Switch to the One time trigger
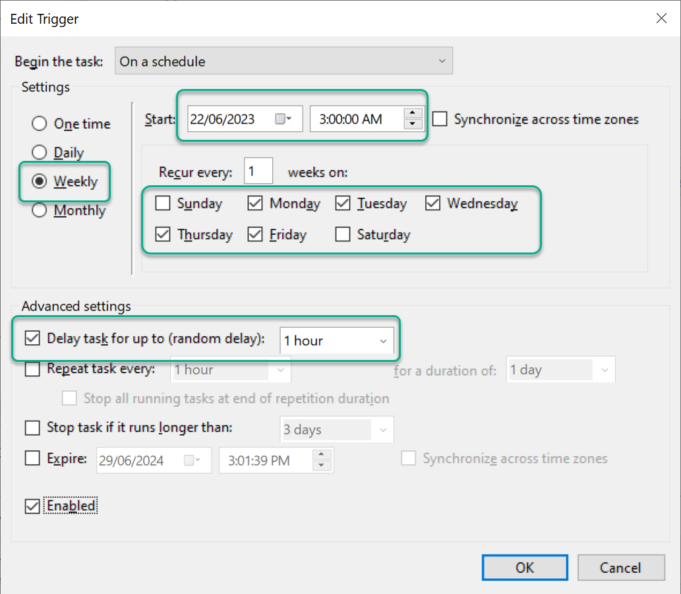 coord(38,123)
